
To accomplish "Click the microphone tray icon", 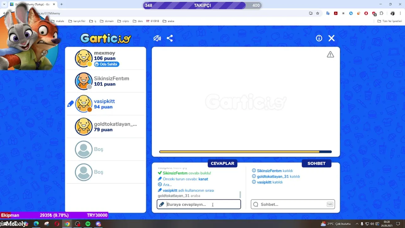I will point(362,224).
